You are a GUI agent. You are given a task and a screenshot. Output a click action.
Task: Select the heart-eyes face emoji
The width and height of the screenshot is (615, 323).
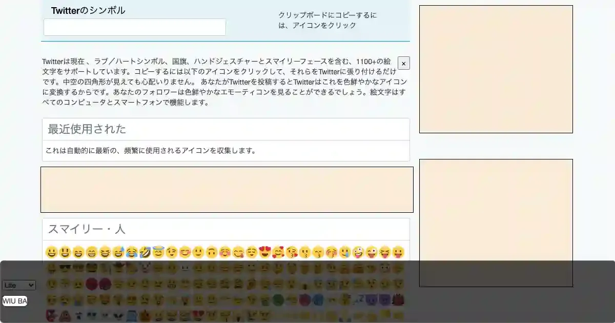(x=265, y=252)
